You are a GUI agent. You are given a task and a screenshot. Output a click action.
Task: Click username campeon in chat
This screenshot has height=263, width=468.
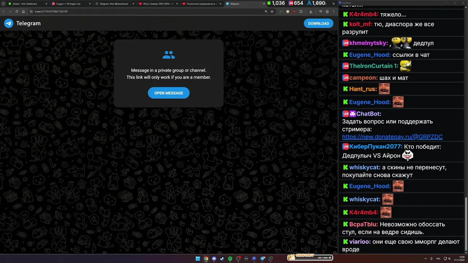(x=363, y=78)
